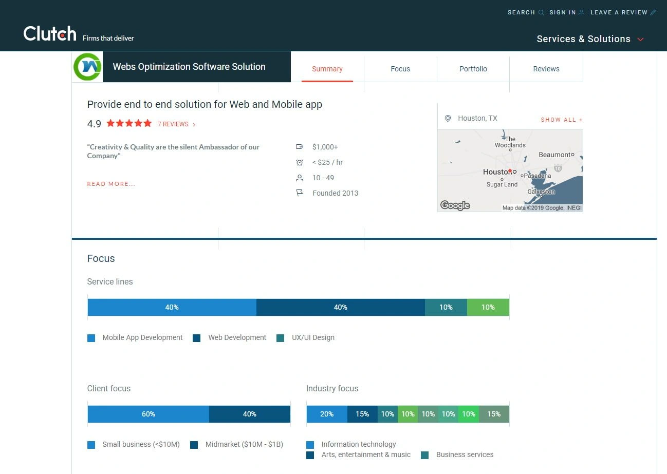
Task: Click the Clutch logo
Action: (50, 33)
